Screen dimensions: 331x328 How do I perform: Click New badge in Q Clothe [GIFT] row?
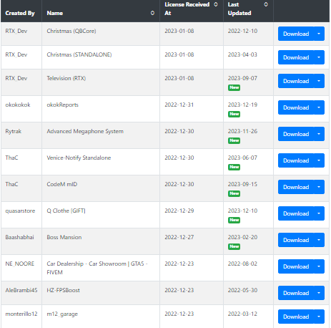point(234,220)
